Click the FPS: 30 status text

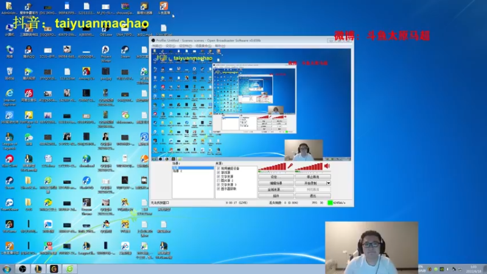pos(317,203)
